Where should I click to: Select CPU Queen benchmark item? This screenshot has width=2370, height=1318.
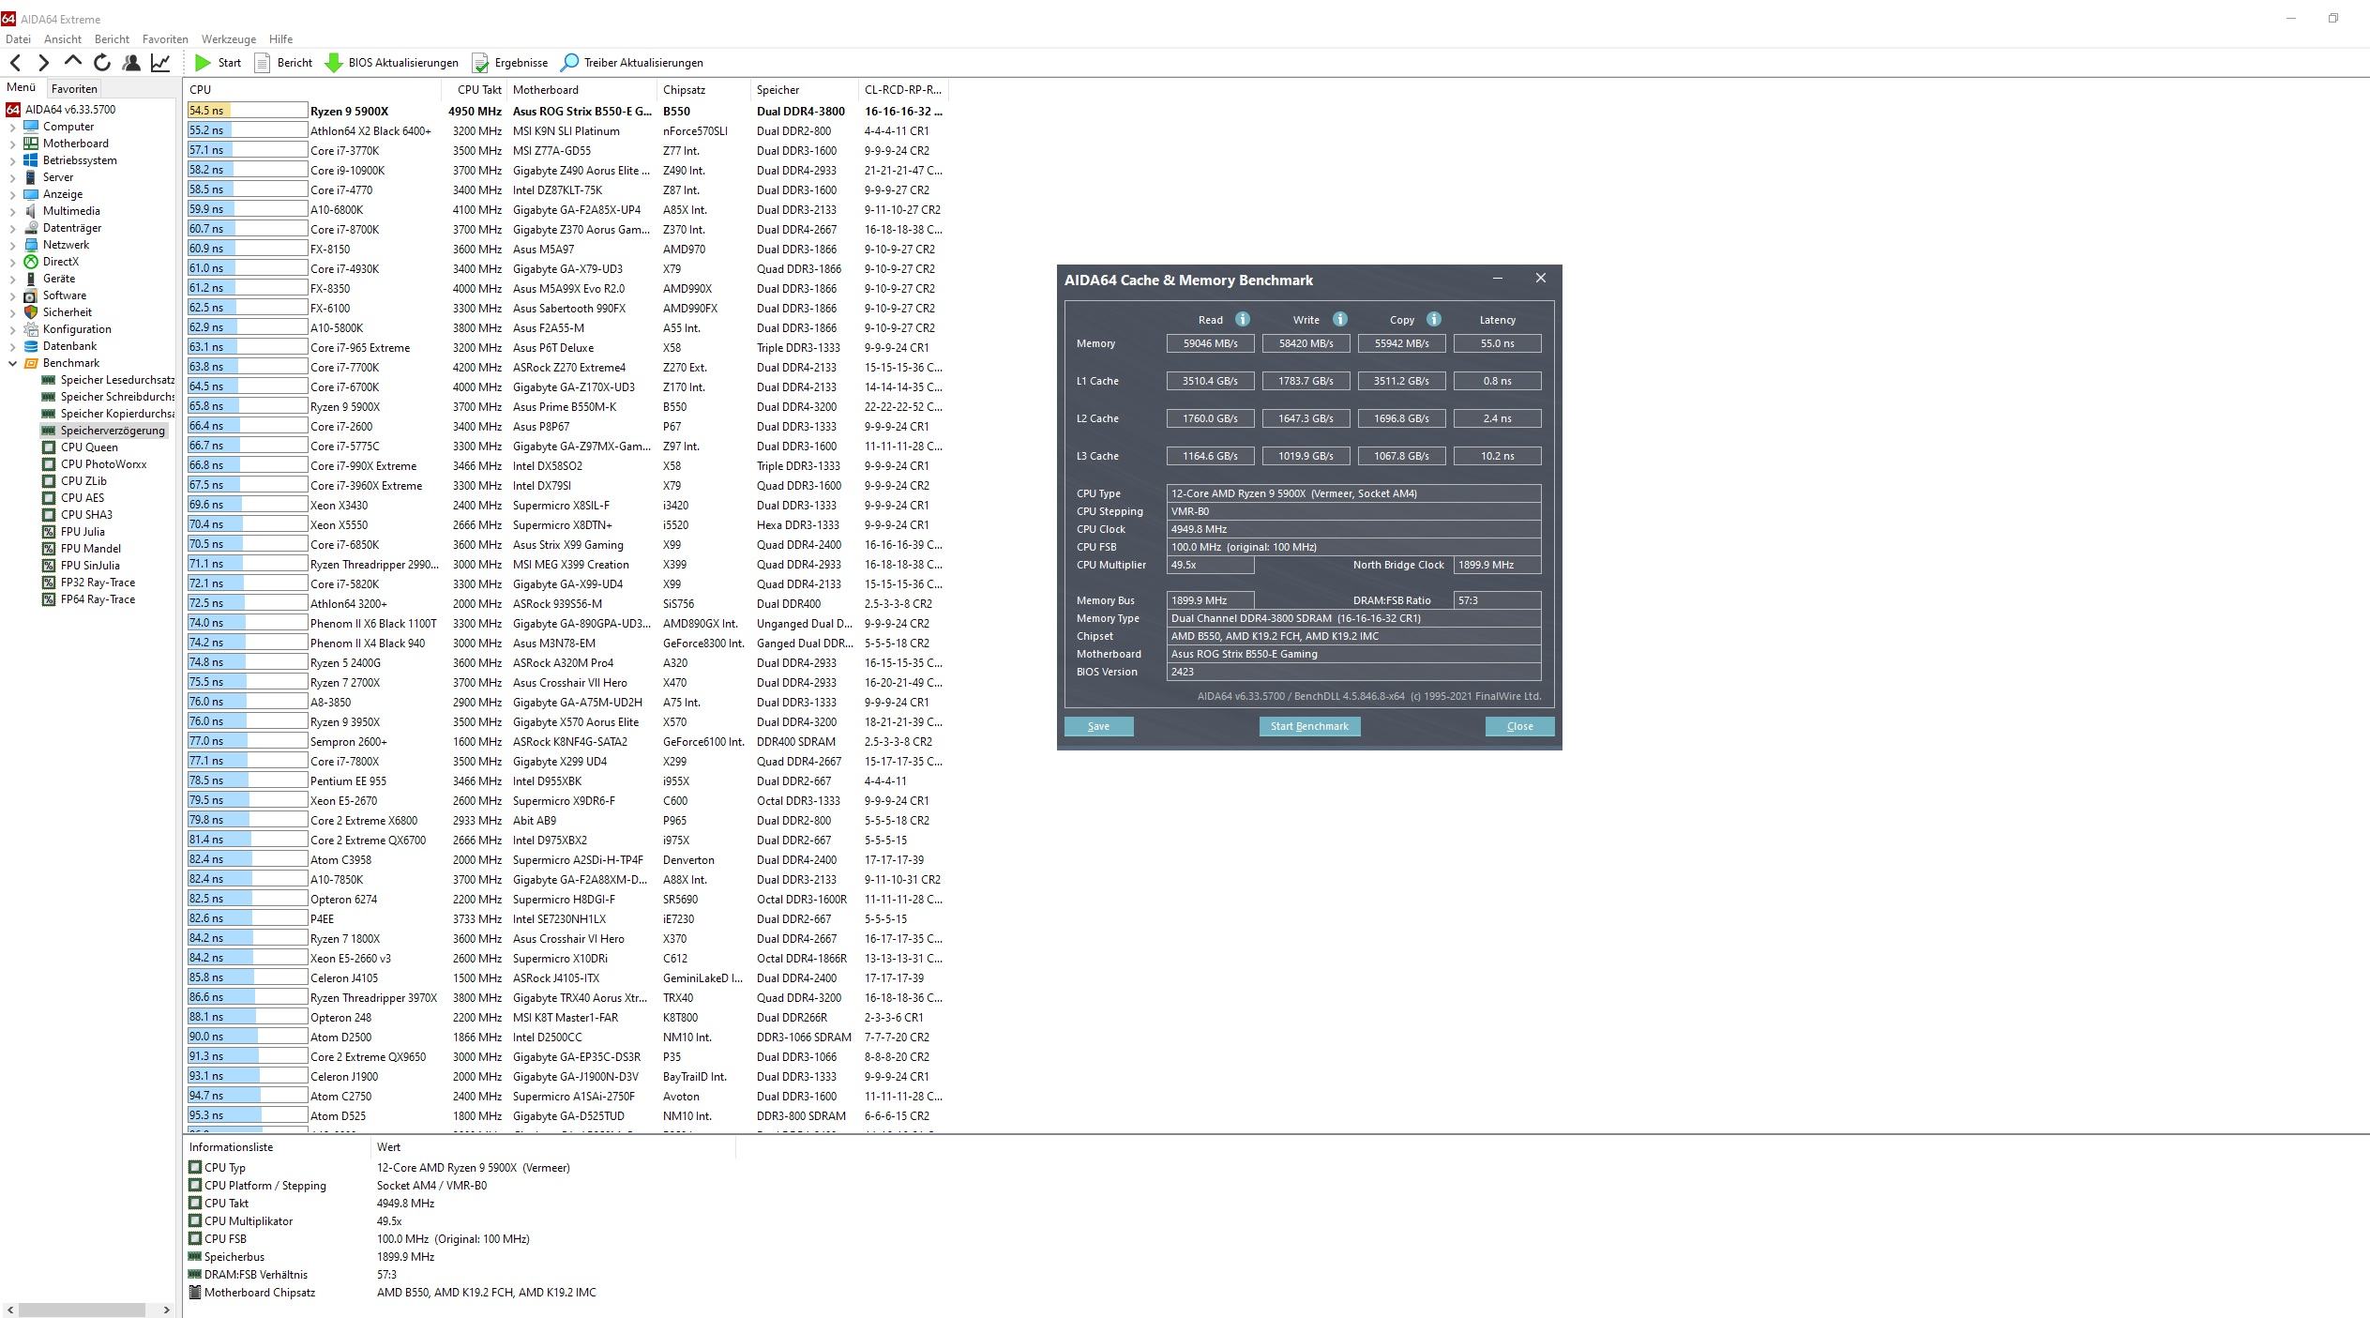89,447
